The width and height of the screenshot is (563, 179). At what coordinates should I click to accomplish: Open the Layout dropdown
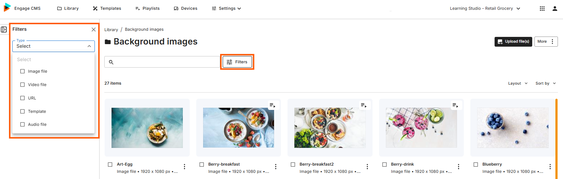coord(518,83)
